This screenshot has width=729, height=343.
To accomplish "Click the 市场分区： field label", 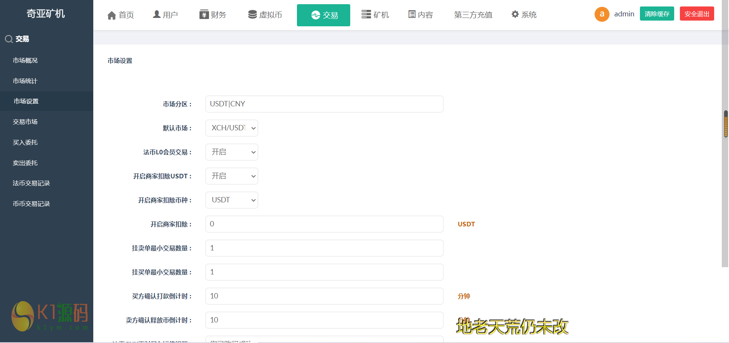I will click(x=178, y=104).
